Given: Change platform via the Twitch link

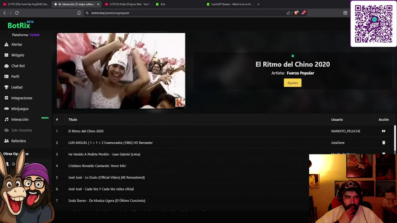Looking at the screenshot, I should (x=34, y=35).
